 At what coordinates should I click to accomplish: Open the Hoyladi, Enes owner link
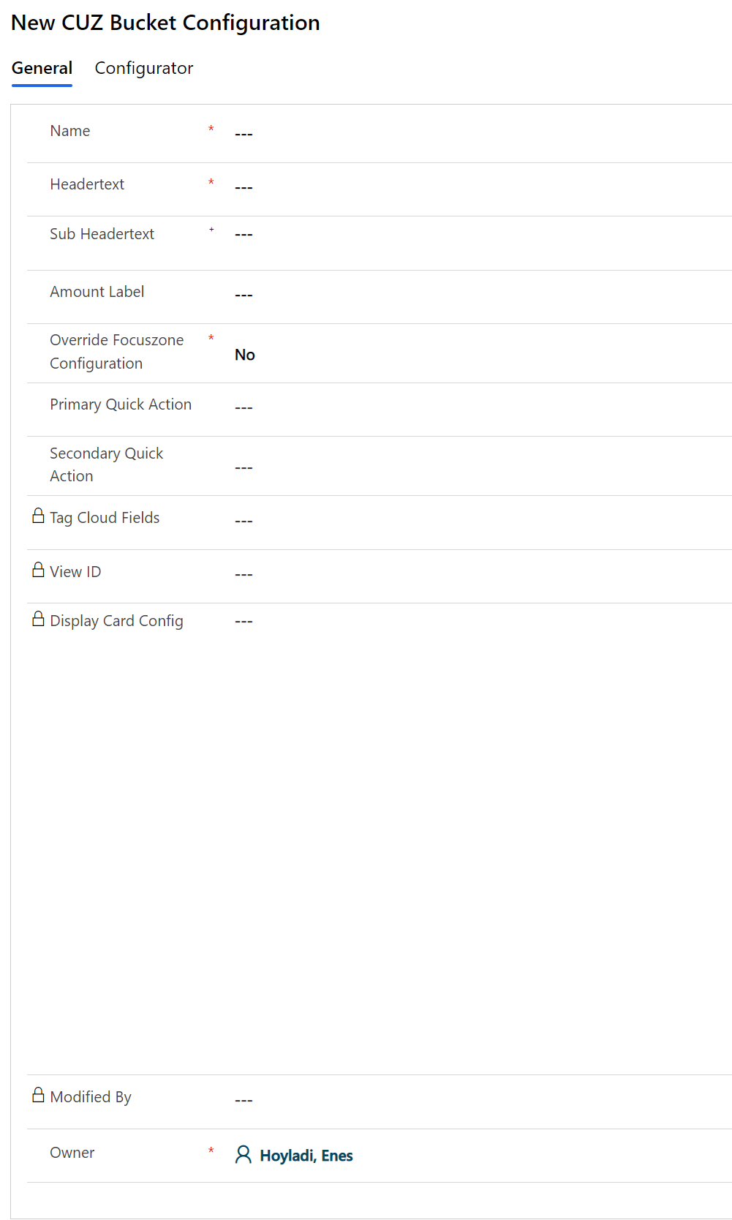[x=306, y=1156]
